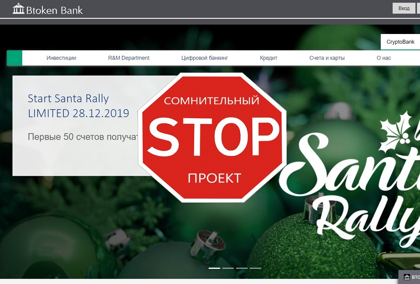Screen dimensions: 420x284
Task: Open the О нас menu item
Action: click(384, 58)
